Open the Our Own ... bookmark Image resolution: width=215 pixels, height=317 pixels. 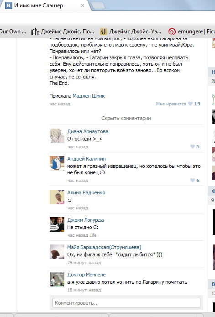13,31
